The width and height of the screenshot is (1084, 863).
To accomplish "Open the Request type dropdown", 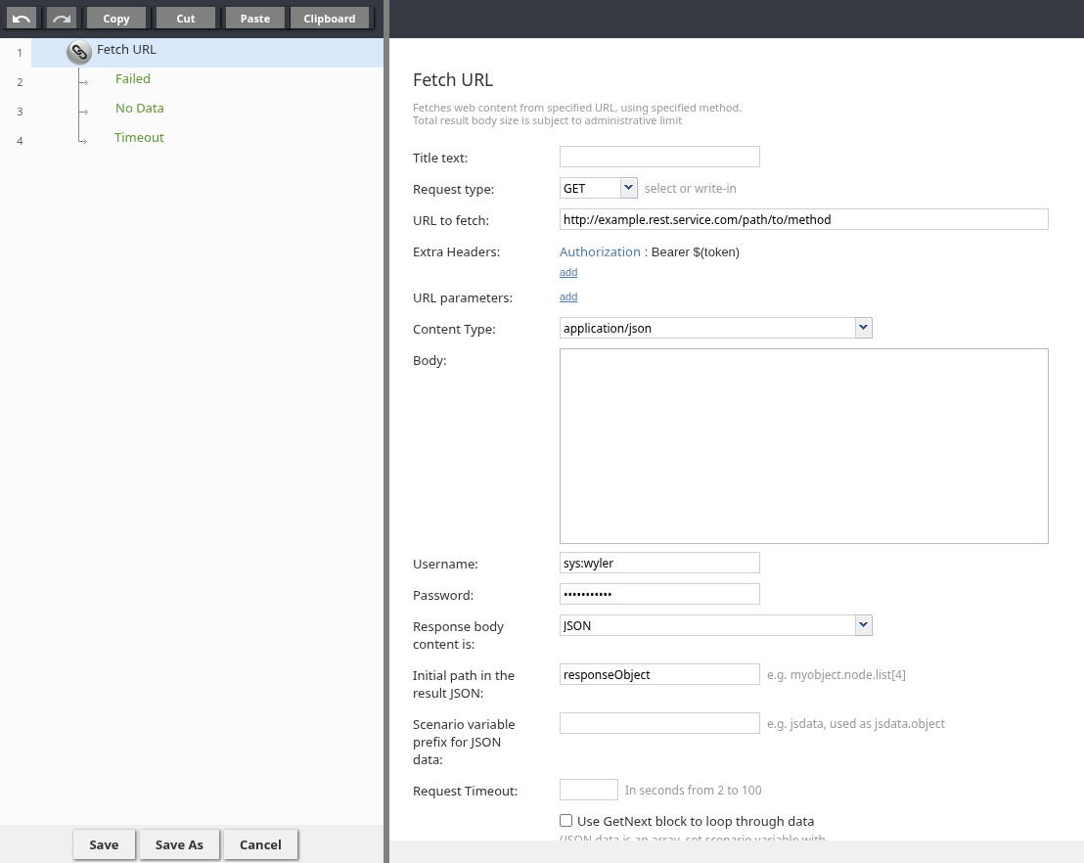I will 627,188.
